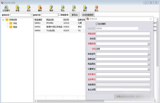Click barcode cell 121212

[66, 23]
